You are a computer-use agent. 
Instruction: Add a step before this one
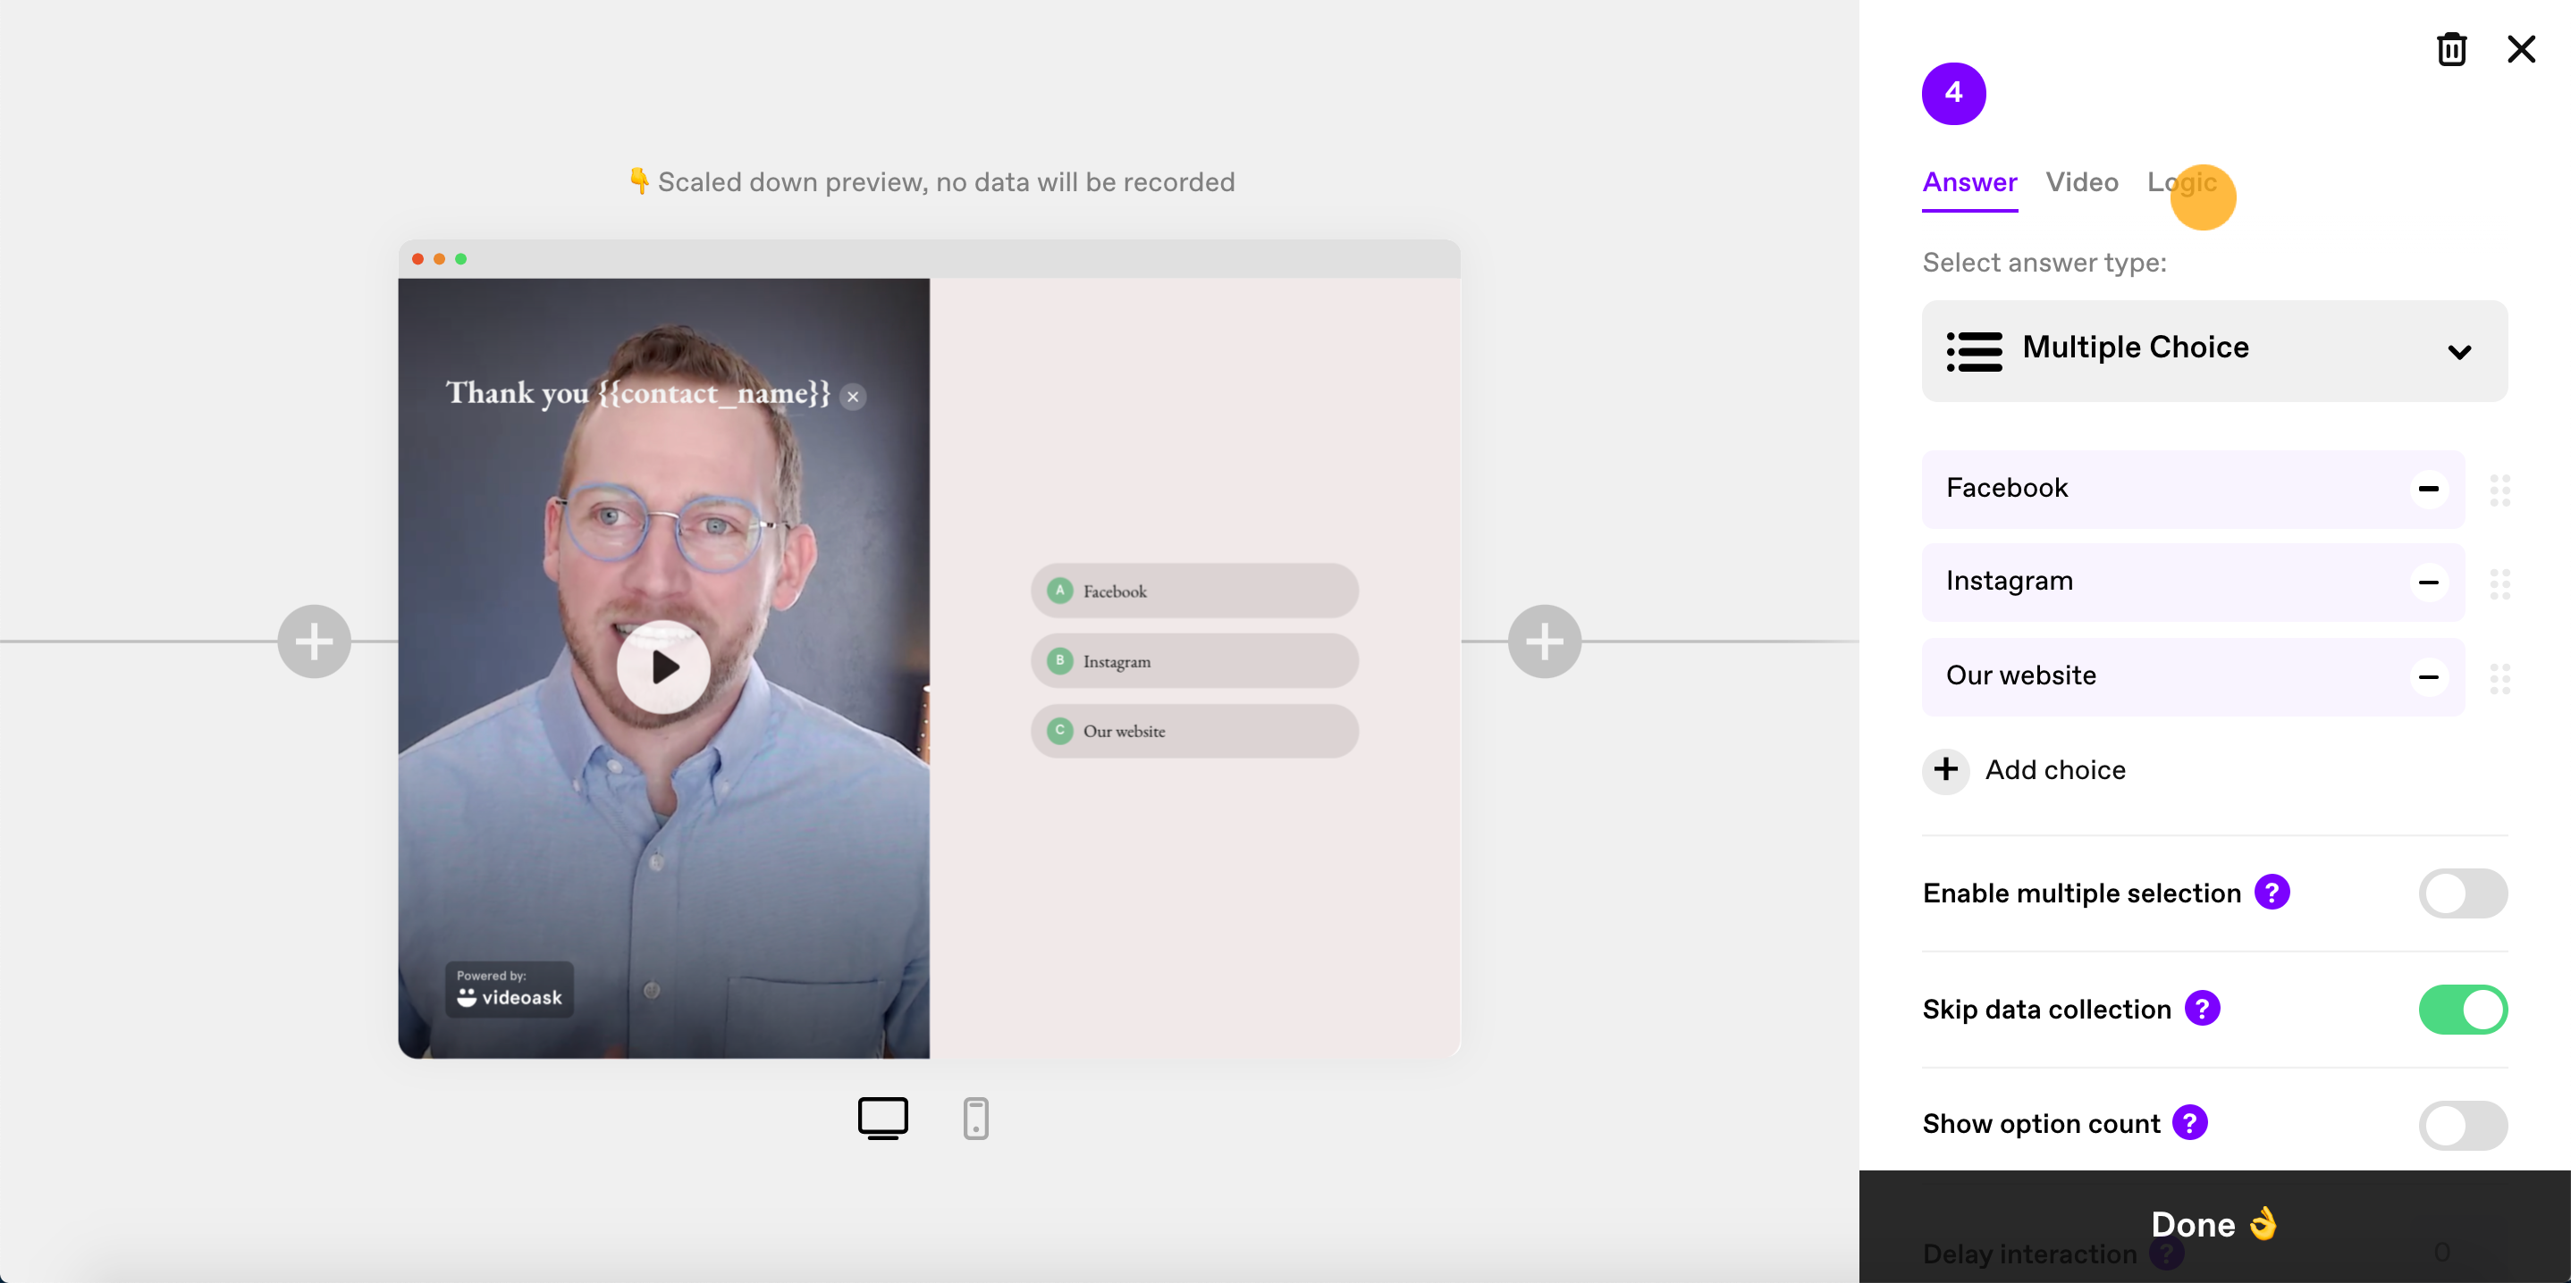[x=314, y=641]
